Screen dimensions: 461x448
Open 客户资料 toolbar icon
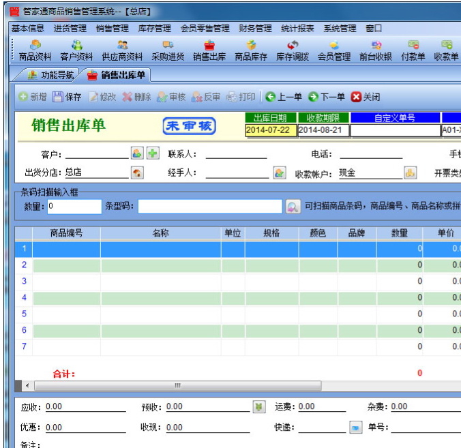[x=76, y=50]
